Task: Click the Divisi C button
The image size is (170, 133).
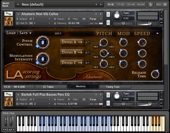Action: (72, 63)
